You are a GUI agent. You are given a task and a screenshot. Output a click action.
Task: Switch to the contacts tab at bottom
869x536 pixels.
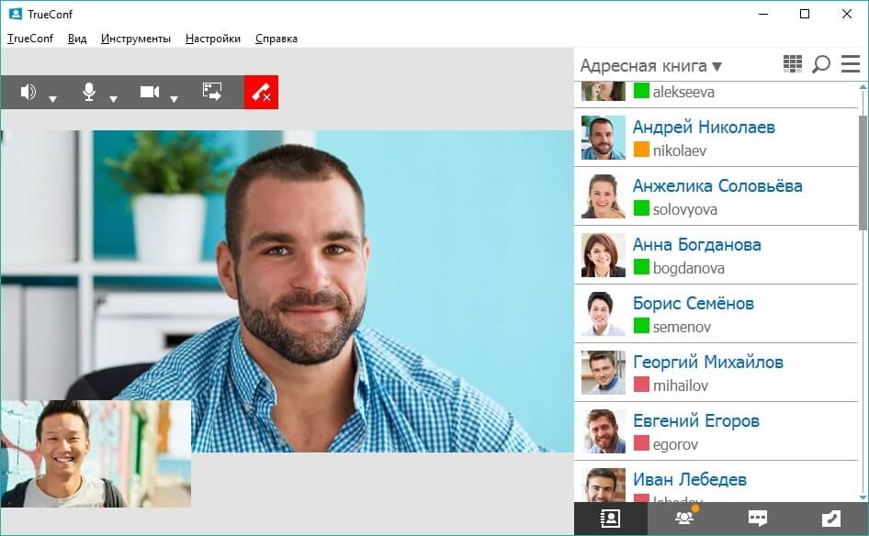(x=610, y=519)
